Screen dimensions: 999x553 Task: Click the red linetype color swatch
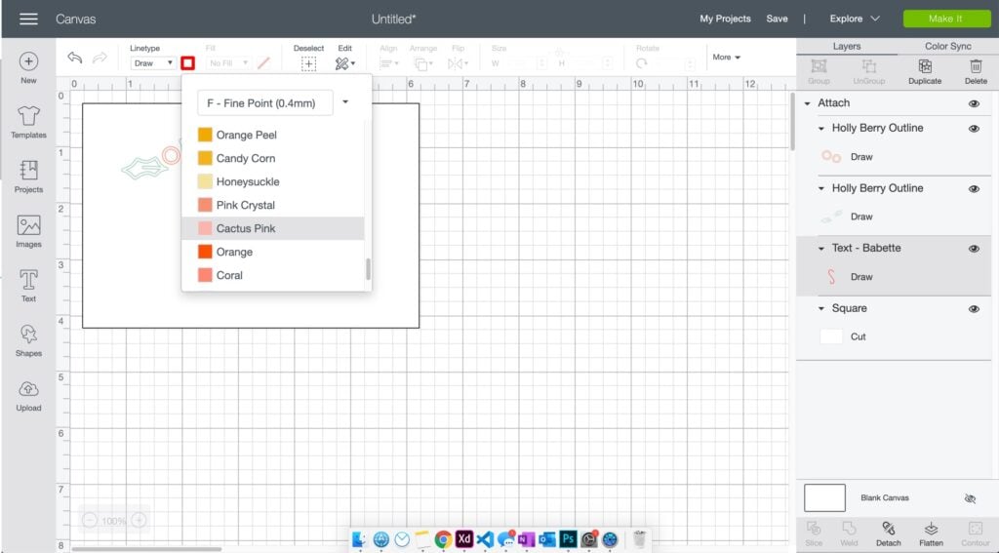[187, 63]
